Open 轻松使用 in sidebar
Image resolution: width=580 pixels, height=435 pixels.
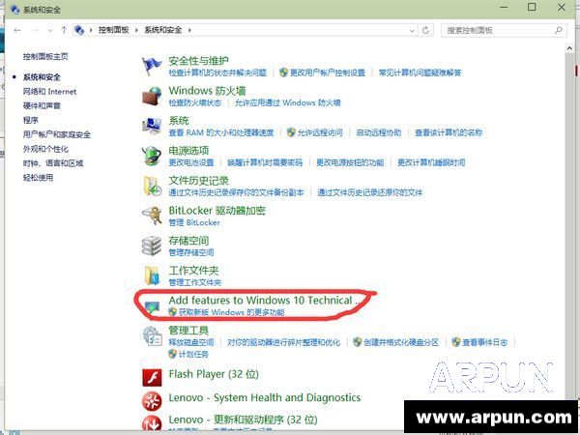[38, 178]
